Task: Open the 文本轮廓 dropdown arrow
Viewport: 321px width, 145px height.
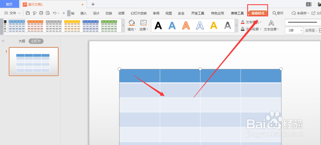Action: pyautogui.click(x=260, y=29)
